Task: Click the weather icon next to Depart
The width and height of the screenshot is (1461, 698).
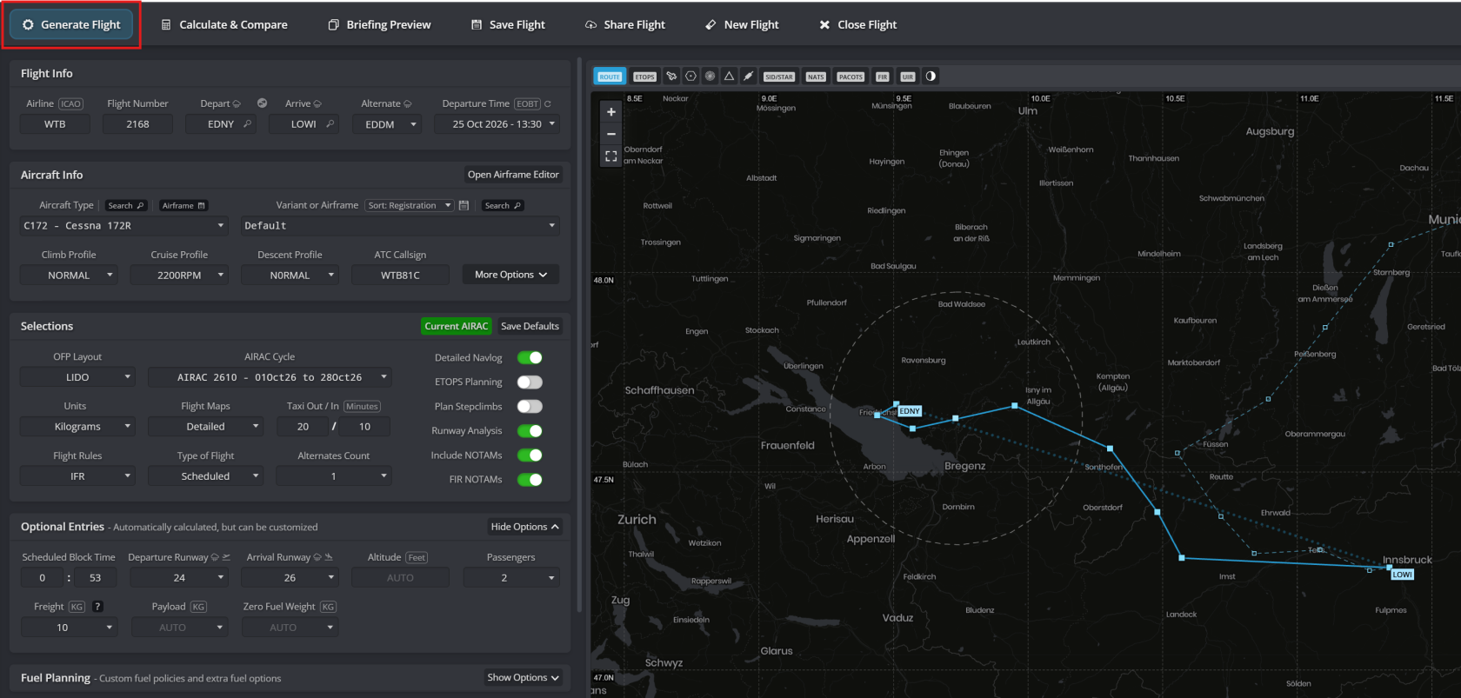Action: point(237,104)
